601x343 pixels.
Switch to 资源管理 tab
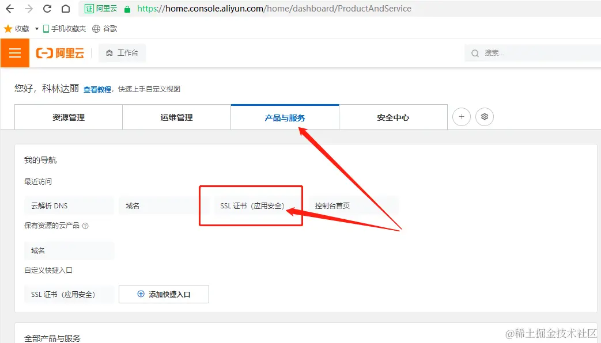click(69, 117)
